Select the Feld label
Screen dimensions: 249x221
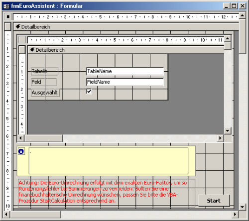pos(44,82)
